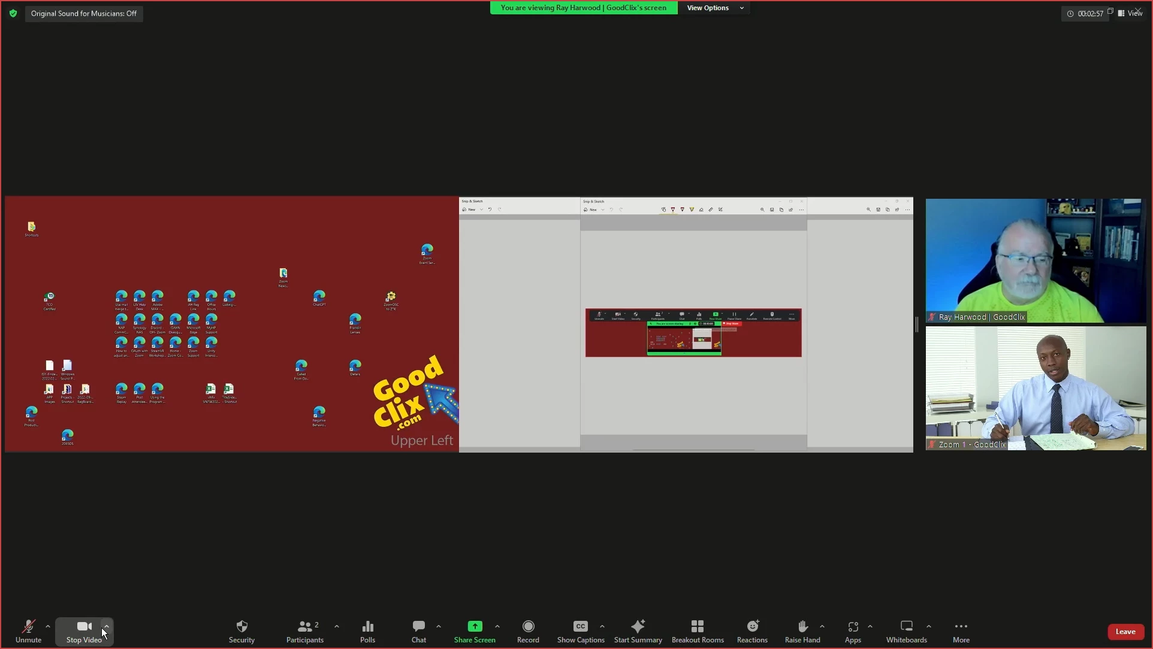The image size is (1153, 649).
Task: Click the Start Summary sparkle icon
Action: click(638, 626)
